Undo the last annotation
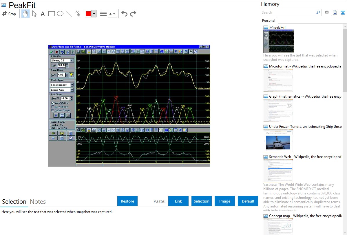 [x=124, y=14]
